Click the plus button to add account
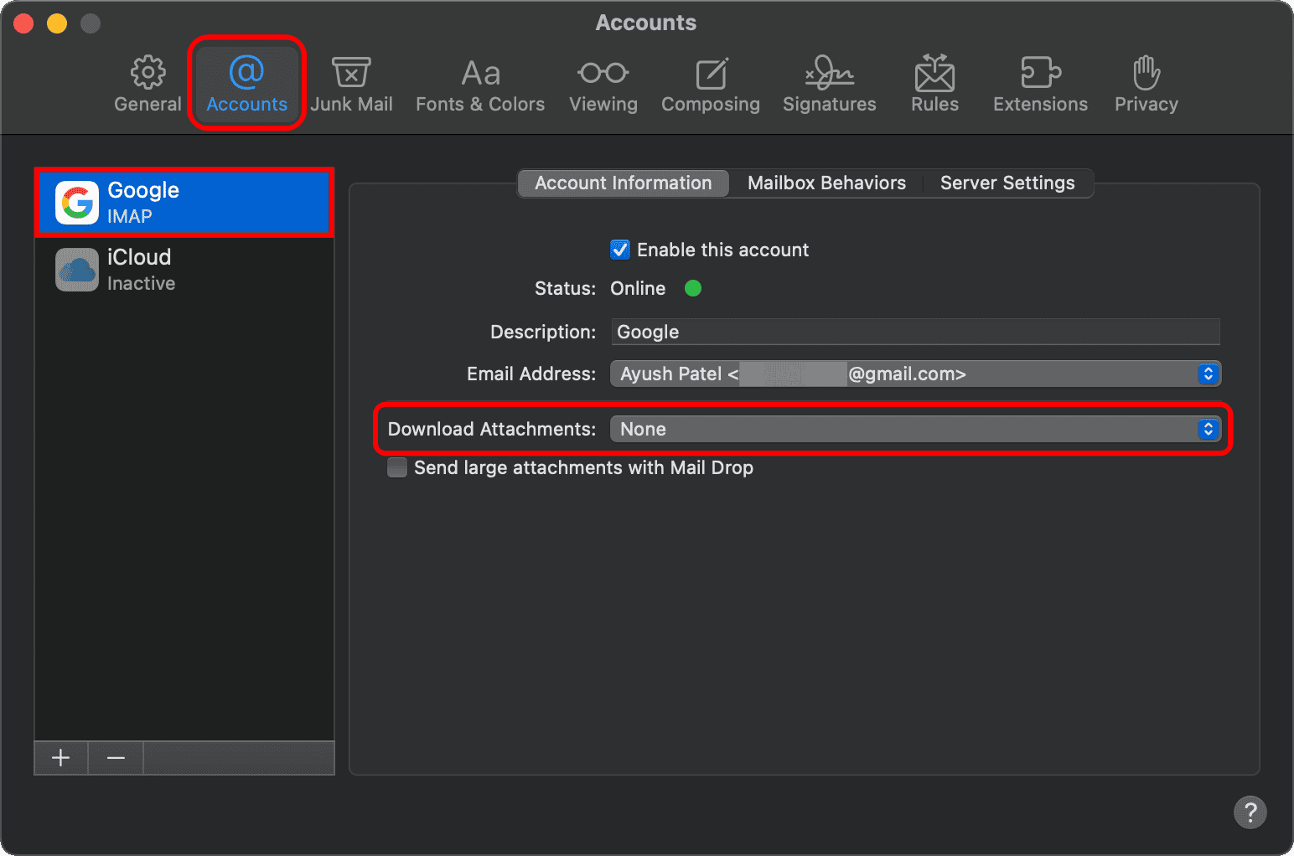This screenshot has width=1294, height=856. 61,758
